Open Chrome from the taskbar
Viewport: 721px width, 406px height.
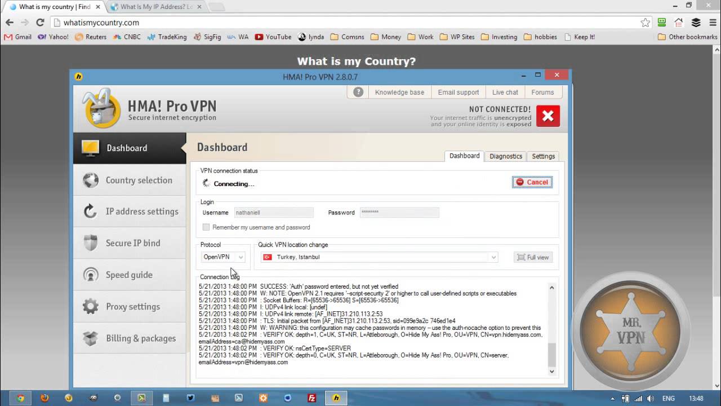click(20, 398)
